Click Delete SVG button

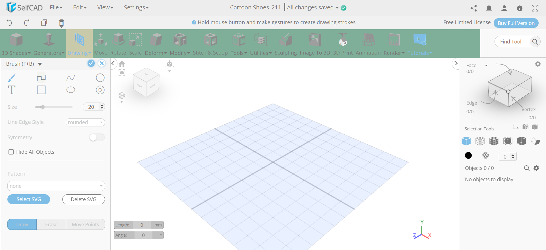84,199
